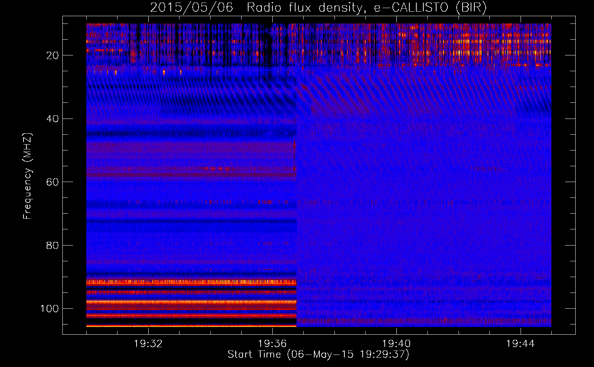Screen dimensions: 594x367
Task: Click the plot title 'Radio flux density, e-CALLISTO (BIR)'
Action: (366, 8)
